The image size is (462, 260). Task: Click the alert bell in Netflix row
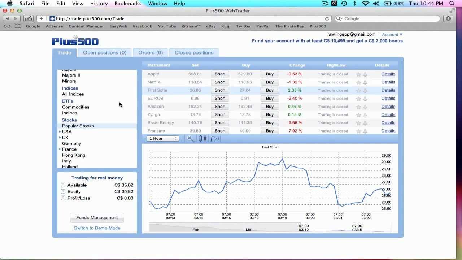coord(365,82)
